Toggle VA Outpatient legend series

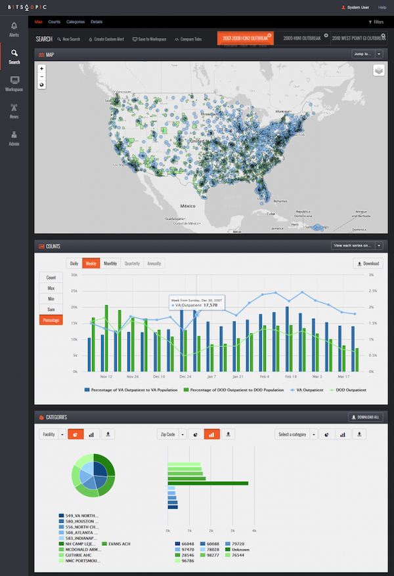point(307,390)
